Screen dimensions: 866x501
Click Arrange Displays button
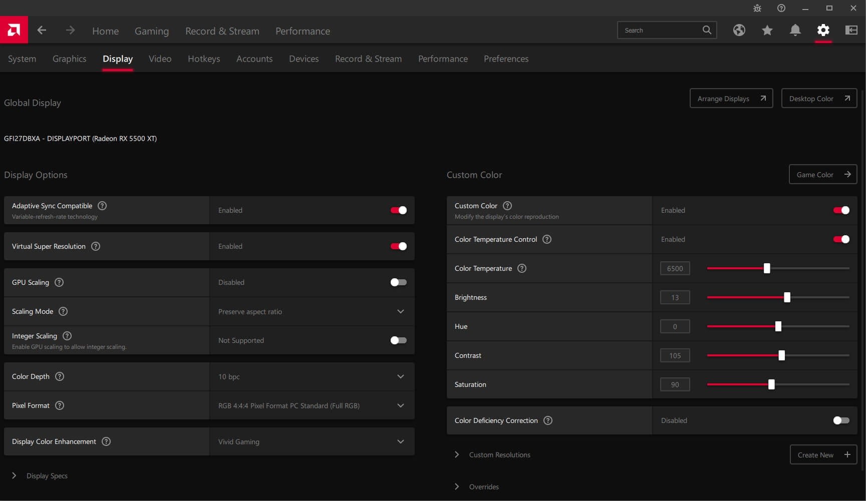click(731, 98)
